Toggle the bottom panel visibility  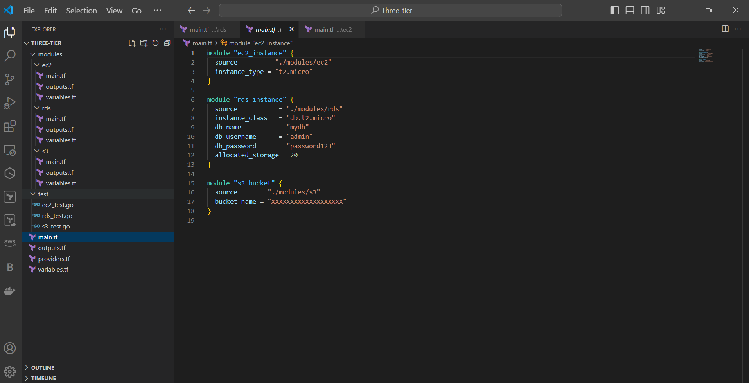click(x=630, y=10)
